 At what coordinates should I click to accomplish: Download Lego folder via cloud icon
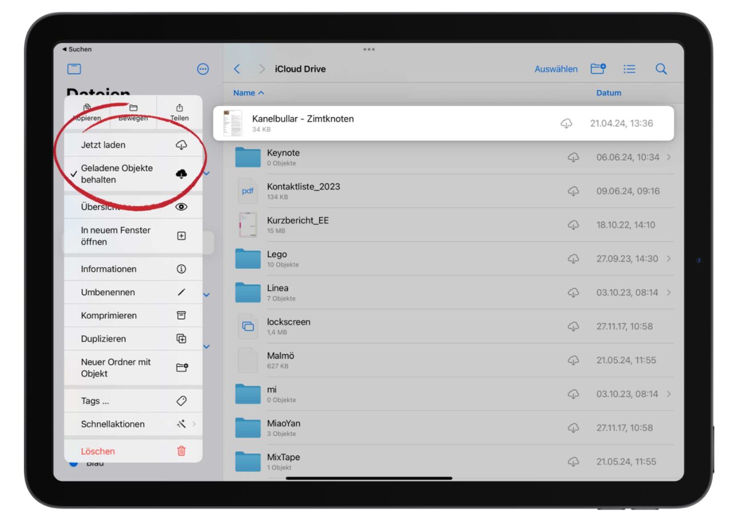574,259
